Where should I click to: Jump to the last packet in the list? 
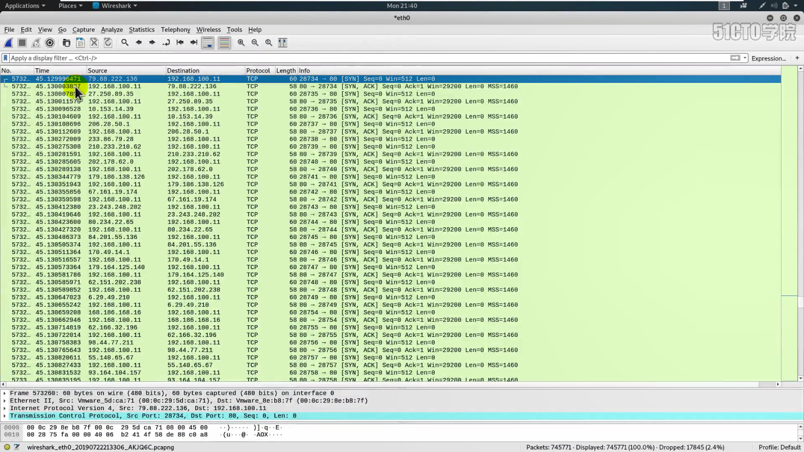click(x=193, y=42)
